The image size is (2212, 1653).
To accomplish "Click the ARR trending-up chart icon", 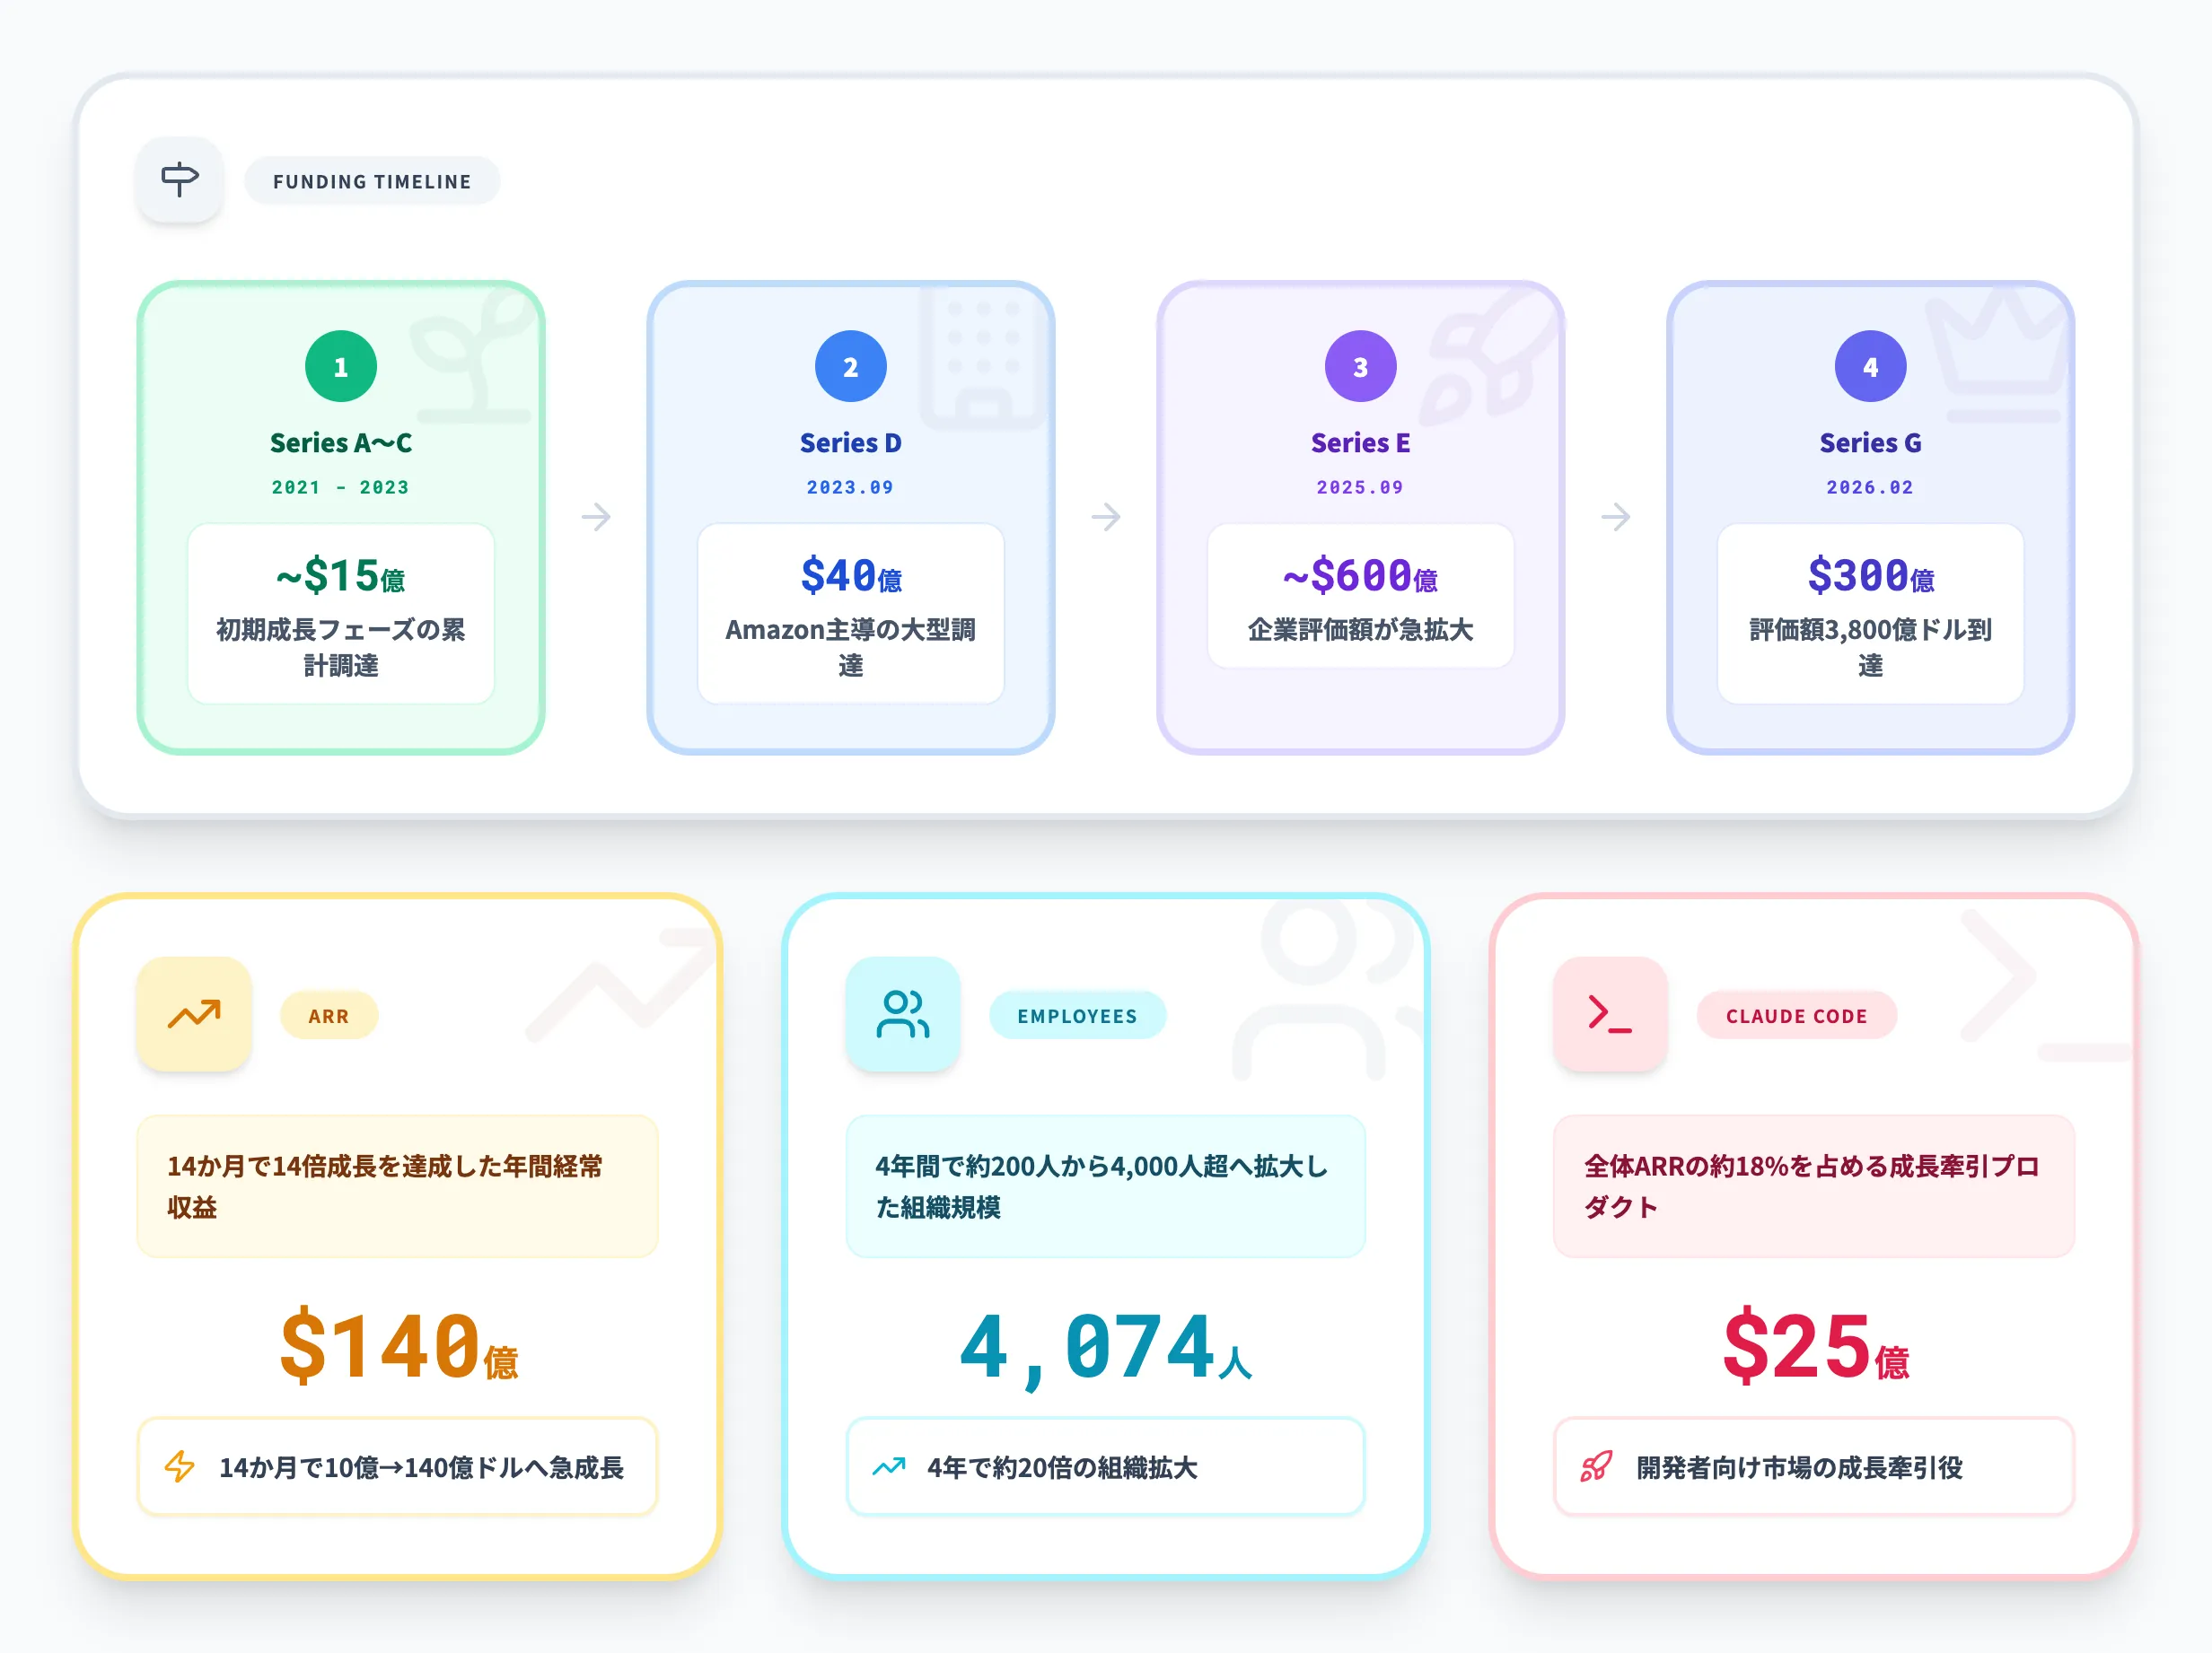I will pyautogui.click(x=194, y=1014).
